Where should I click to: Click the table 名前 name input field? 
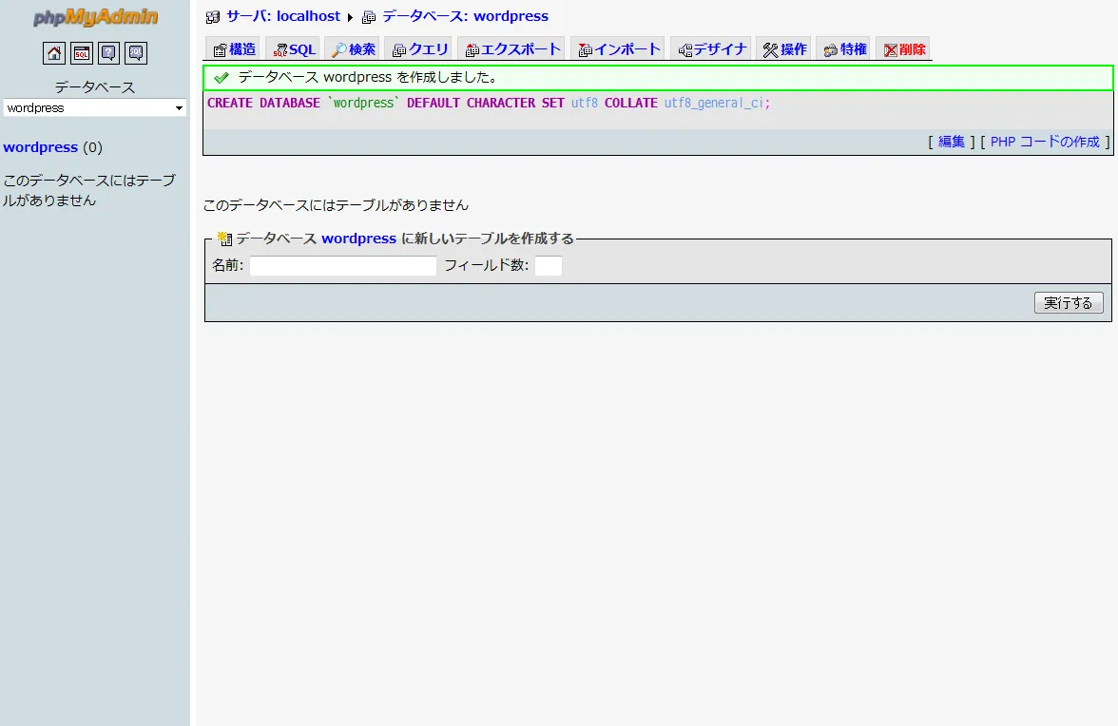coord(342,266)
